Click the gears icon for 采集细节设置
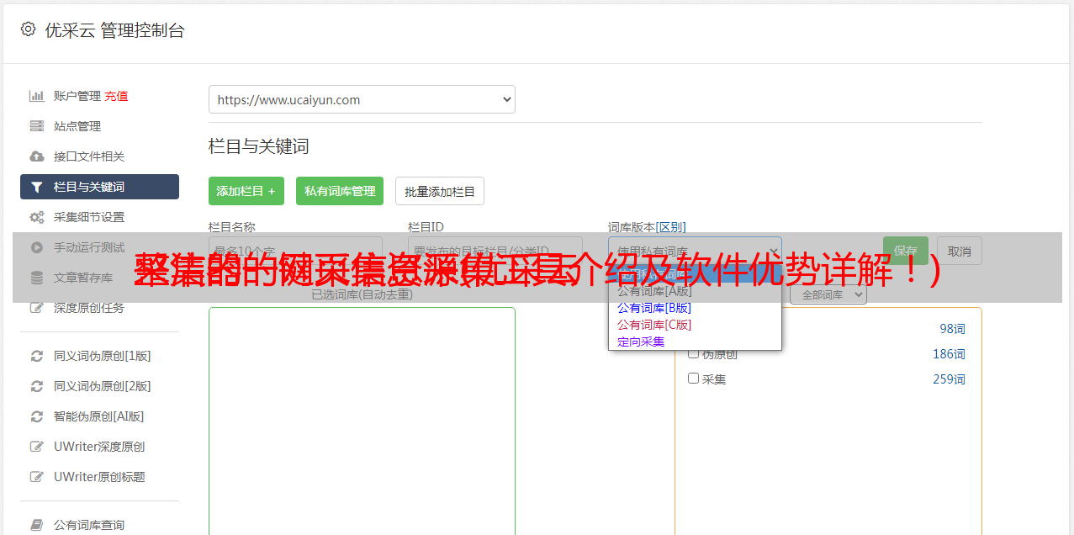 37,217
